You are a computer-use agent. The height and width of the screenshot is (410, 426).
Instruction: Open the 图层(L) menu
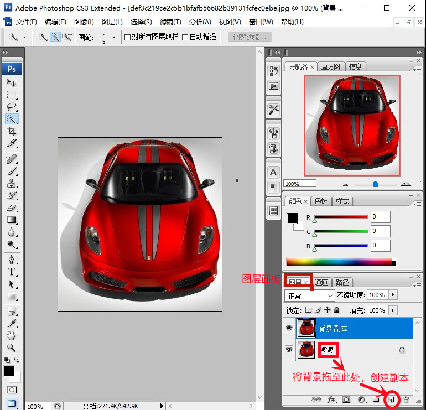coord(112,22)
